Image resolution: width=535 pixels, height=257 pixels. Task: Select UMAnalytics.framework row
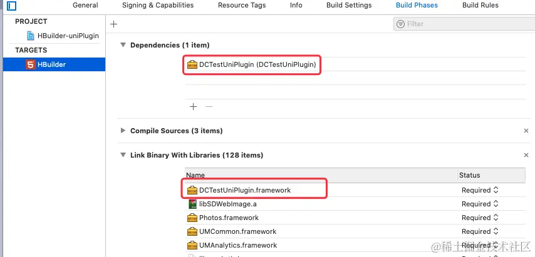tap(355, 245)
